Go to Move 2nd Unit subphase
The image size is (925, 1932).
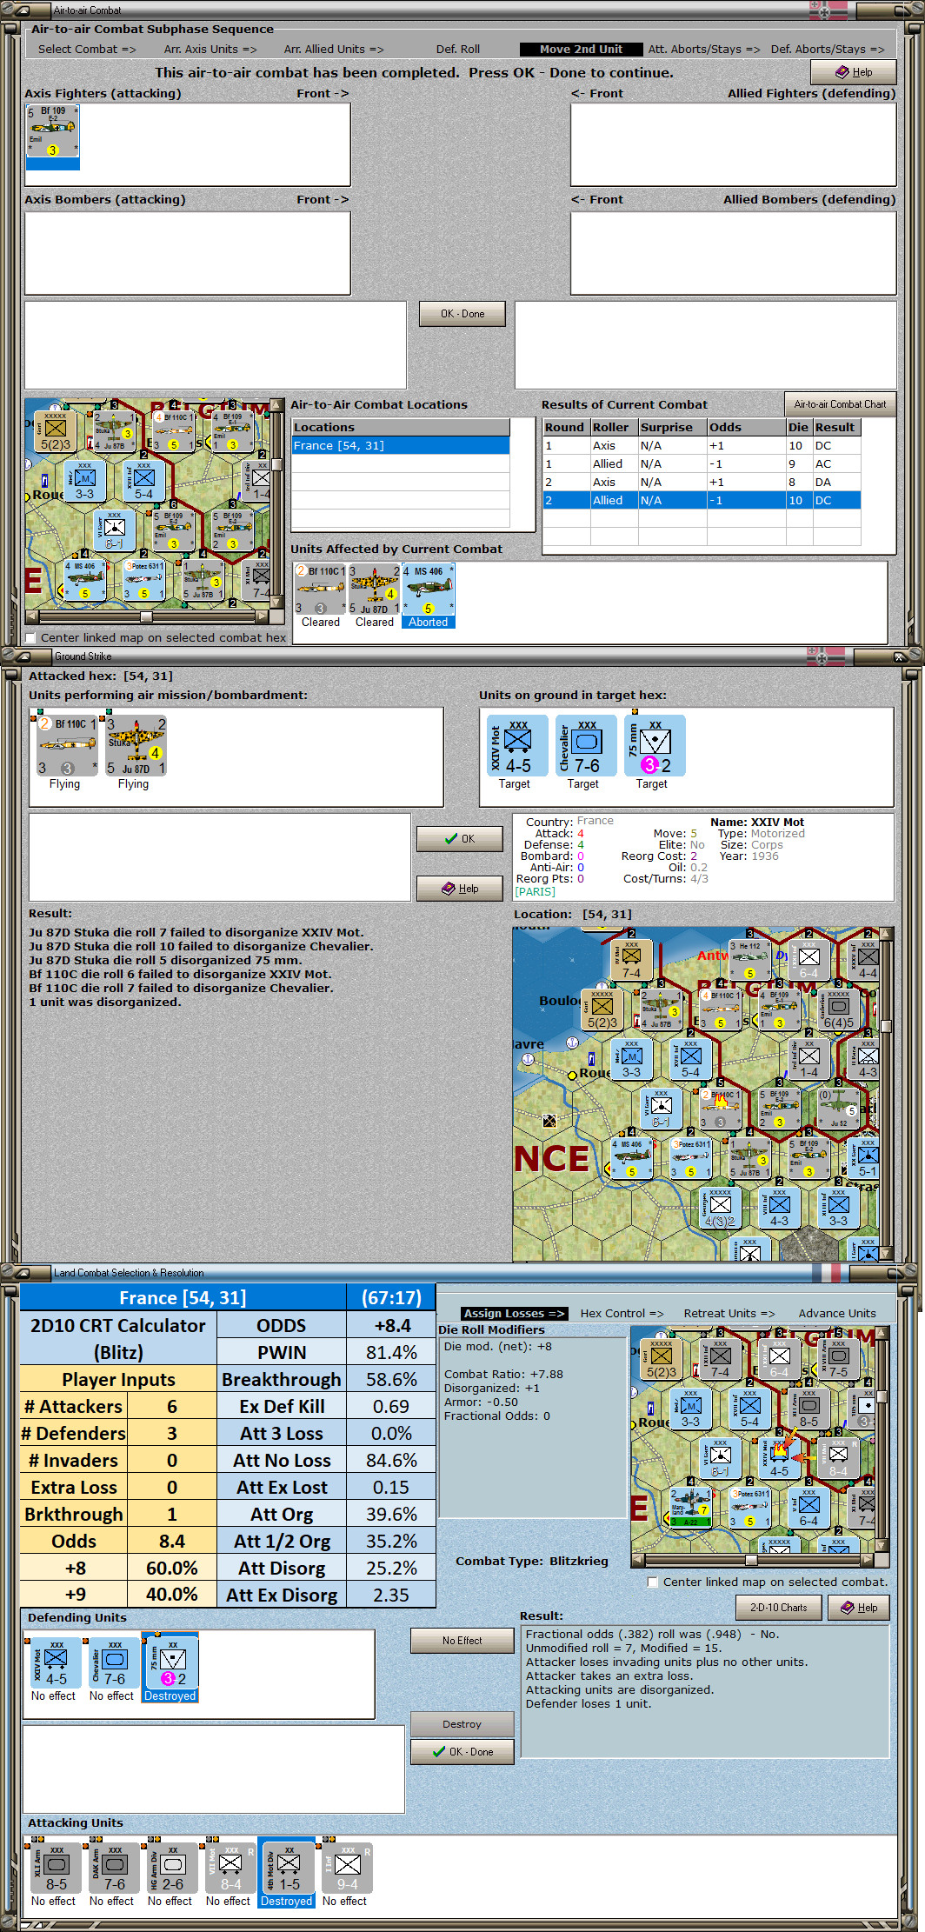pos(581,49)
